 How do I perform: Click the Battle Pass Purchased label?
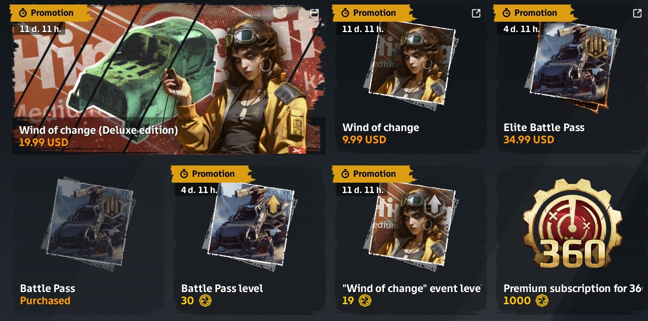point(45,301)
